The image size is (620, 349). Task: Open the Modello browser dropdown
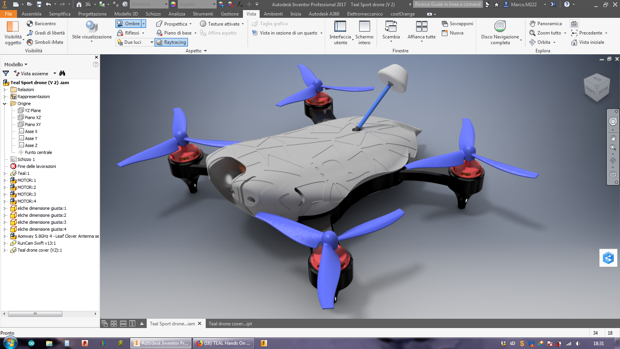(x=26, y=64)
